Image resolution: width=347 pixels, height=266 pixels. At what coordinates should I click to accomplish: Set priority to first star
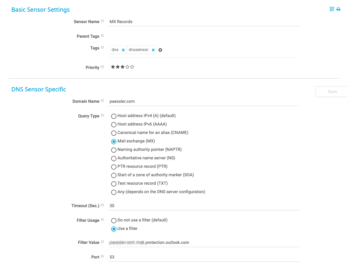pos(113,67)
